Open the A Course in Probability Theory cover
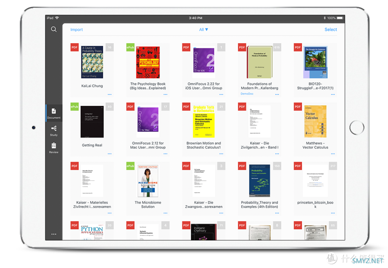 (92, 62)
